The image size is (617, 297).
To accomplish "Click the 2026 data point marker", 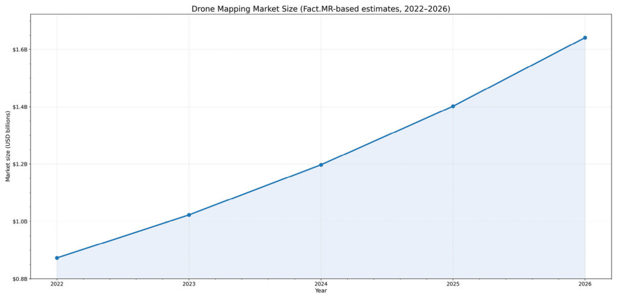I will 584,38.
